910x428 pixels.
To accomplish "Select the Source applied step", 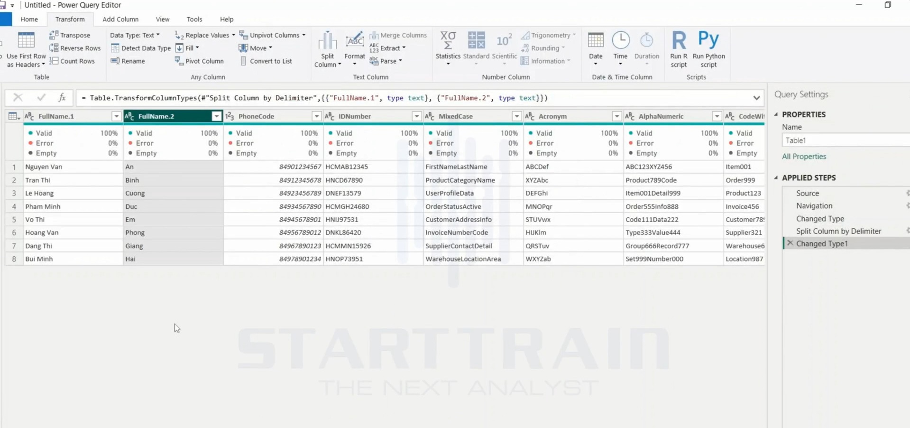I will pyautogui.click(x=808, y=193).
